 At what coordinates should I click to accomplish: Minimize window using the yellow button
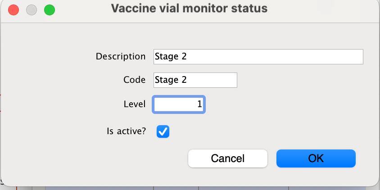32,9
